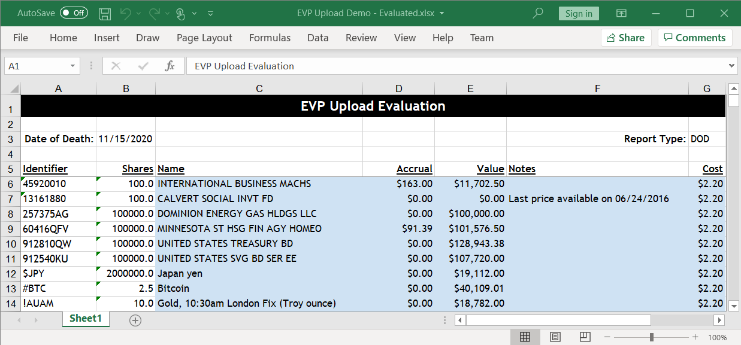Open the Name Box dropdown arrow
The width and height of the screenshot is (741, 345).
coord(73,66)
